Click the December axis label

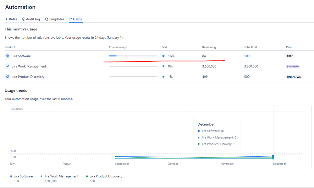[279, 164]
